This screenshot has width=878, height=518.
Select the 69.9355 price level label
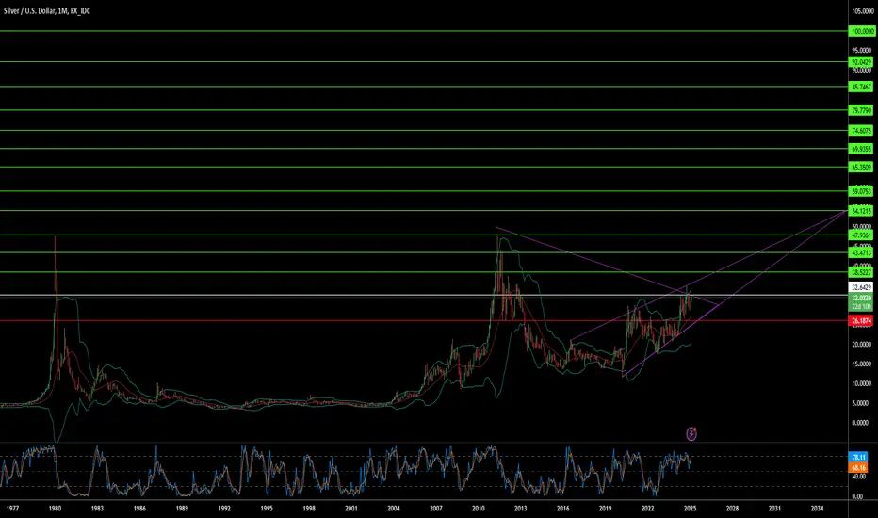point(861,149)
